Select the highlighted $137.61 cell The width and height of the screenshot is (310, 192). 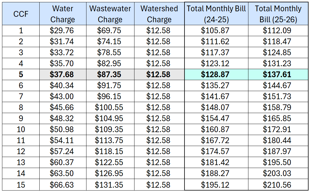[x=277, y=75]
